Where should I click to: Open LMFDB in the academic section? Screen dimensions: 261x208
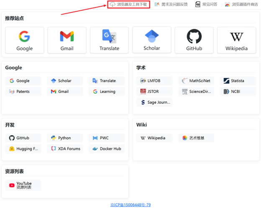point(154,81)
